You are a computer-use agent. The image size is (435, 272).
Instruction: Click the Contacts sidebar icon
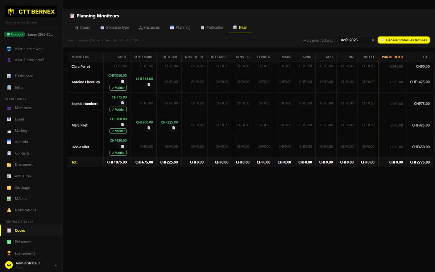click(9, 153)
